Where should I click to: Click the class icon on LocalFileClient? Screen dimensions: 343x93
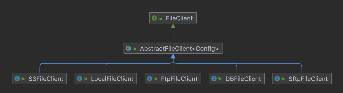click(x=79, y=79)
